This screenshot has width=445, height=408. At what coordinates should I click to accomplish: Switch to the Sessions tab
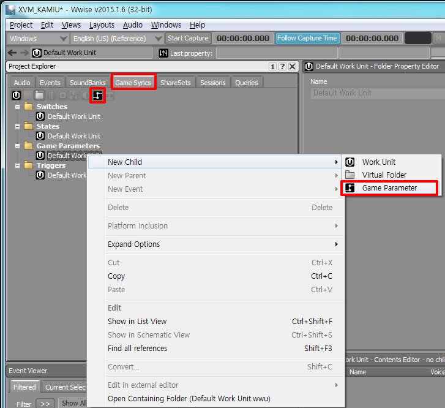pos(213,83)
